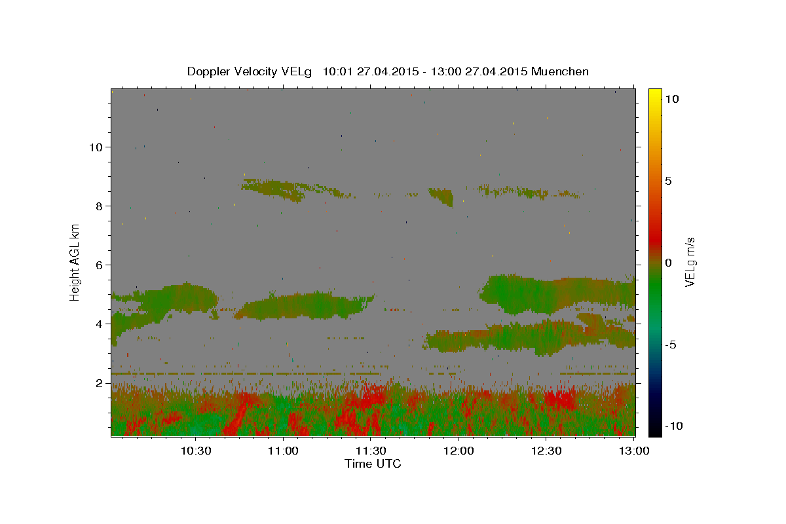The image size is (786, 524).
Task: Click the end time '13:00 27.04.2015' in title
Action: coord(479,71)
